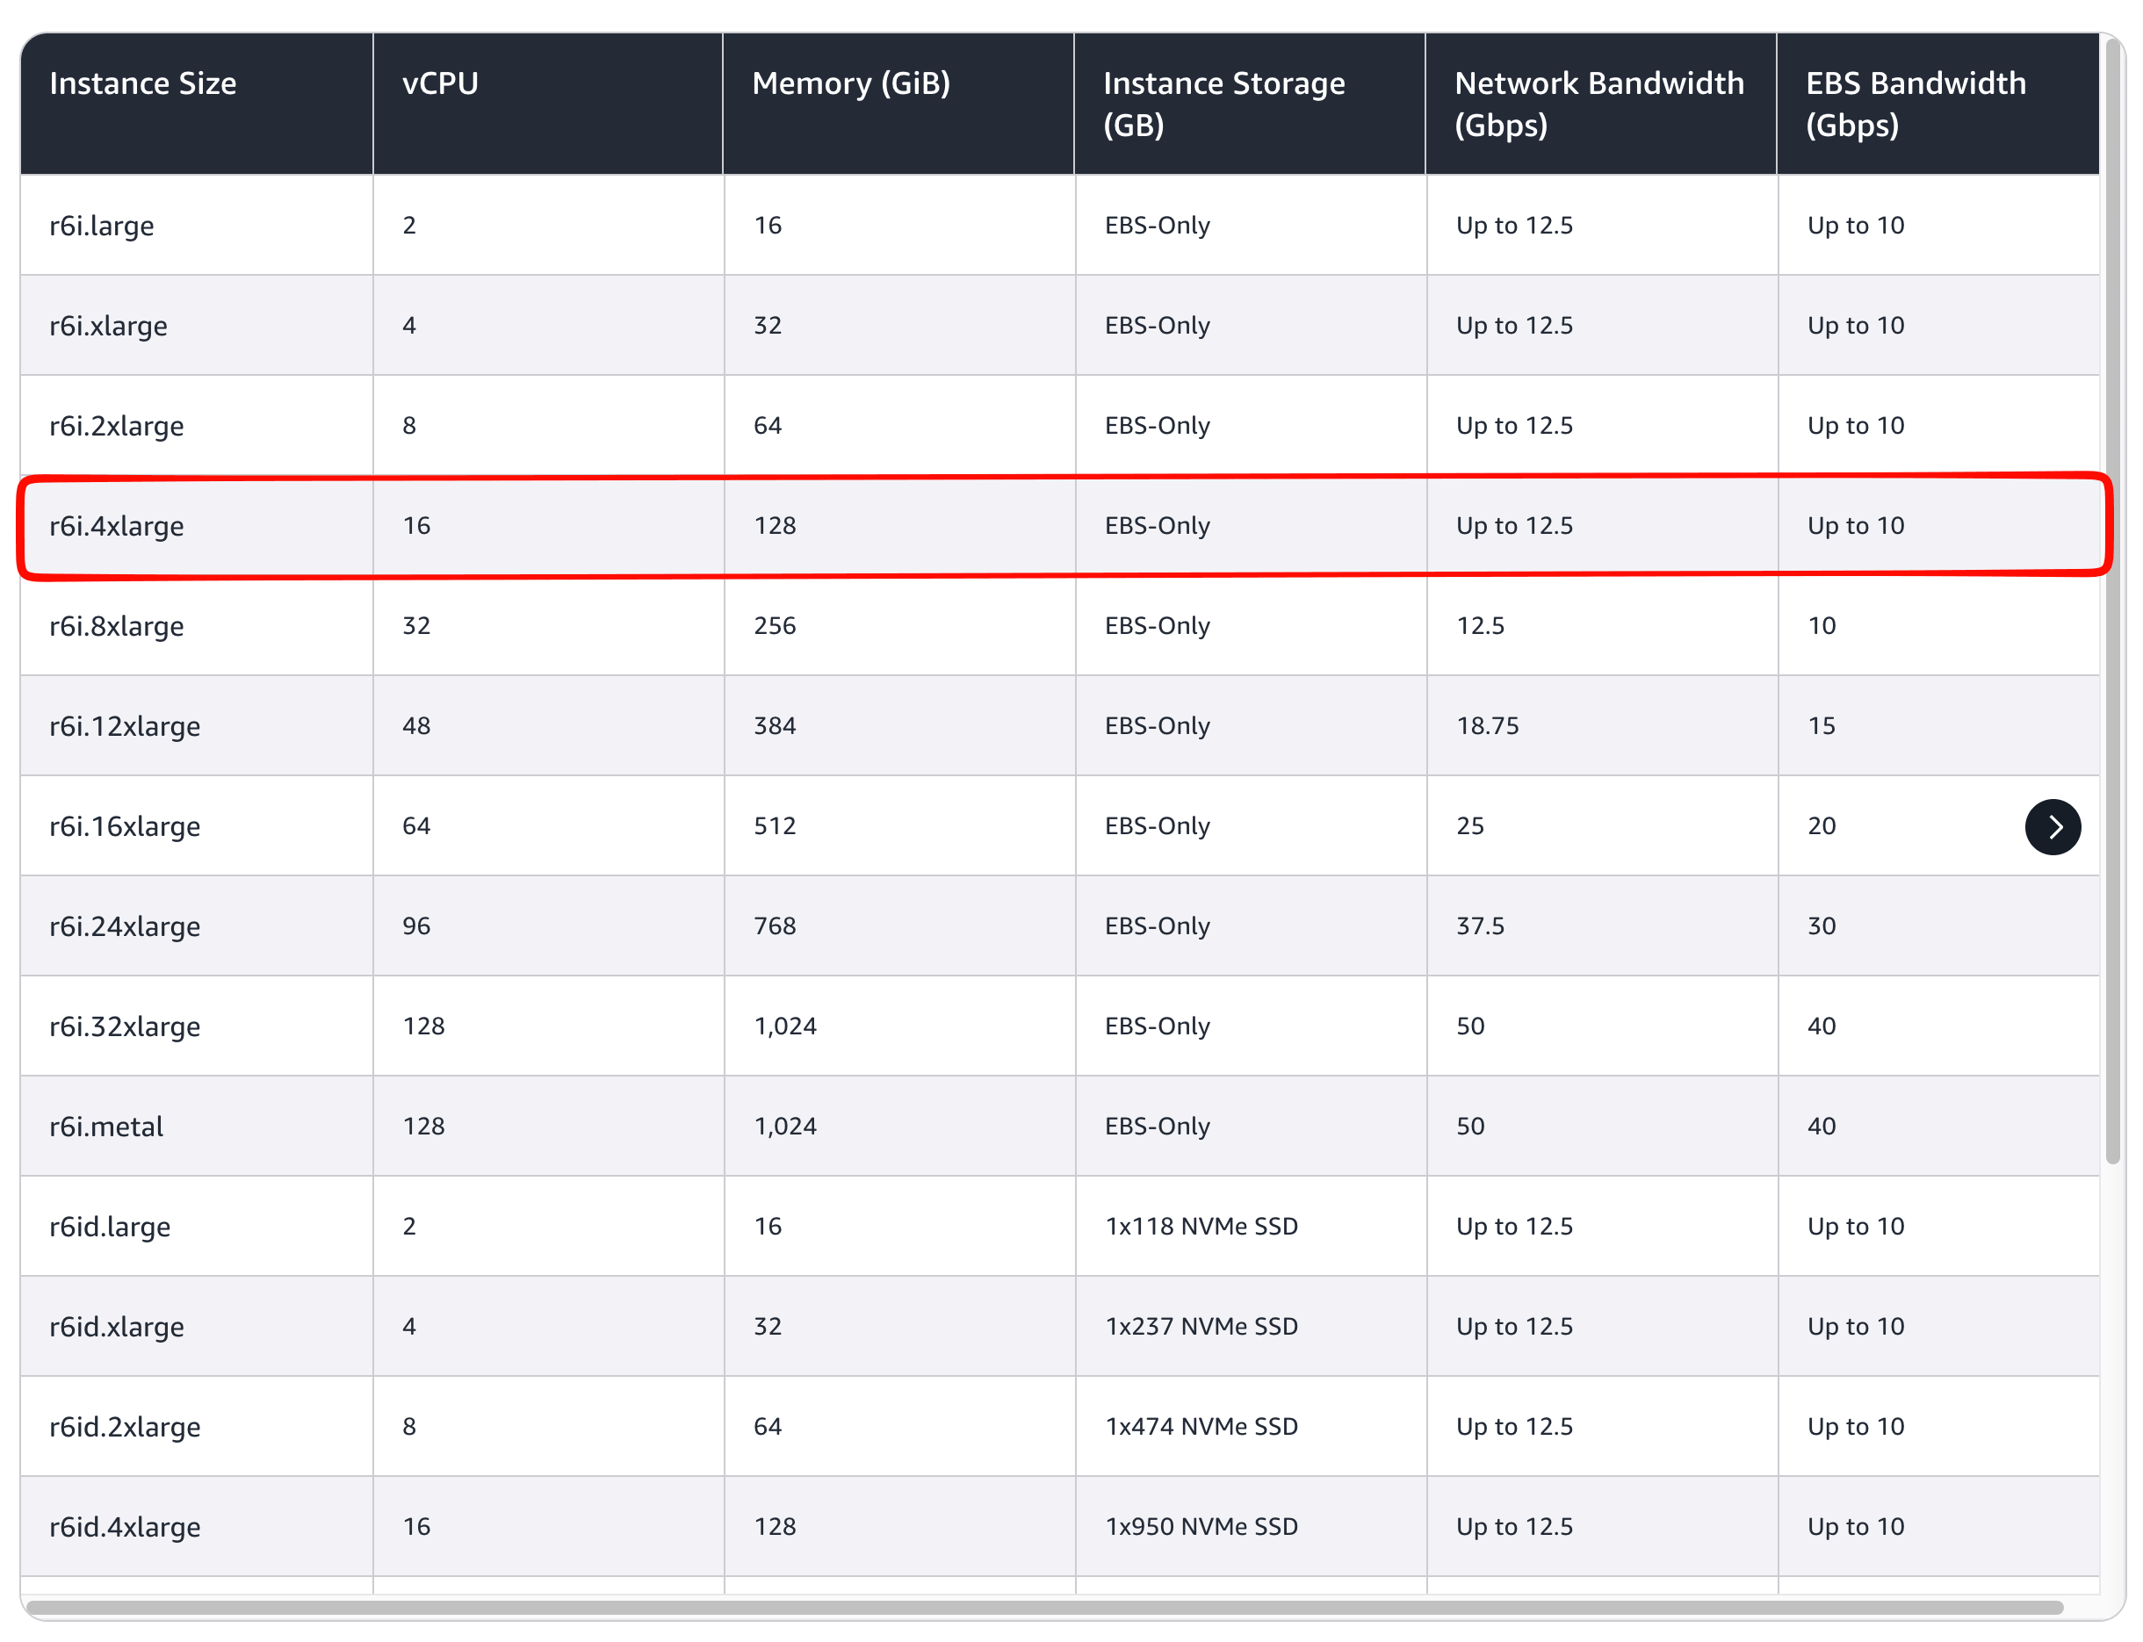The height and width of the screenshot is (1642, 2143).
Task: Click the Network Bandwidth (Gbps) header
Action: click(x=1600, y=104)
